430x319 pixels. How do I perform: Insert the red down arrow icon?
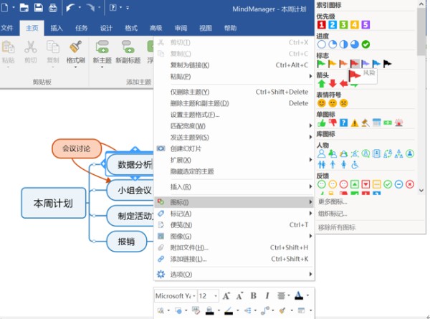(333, 83)
